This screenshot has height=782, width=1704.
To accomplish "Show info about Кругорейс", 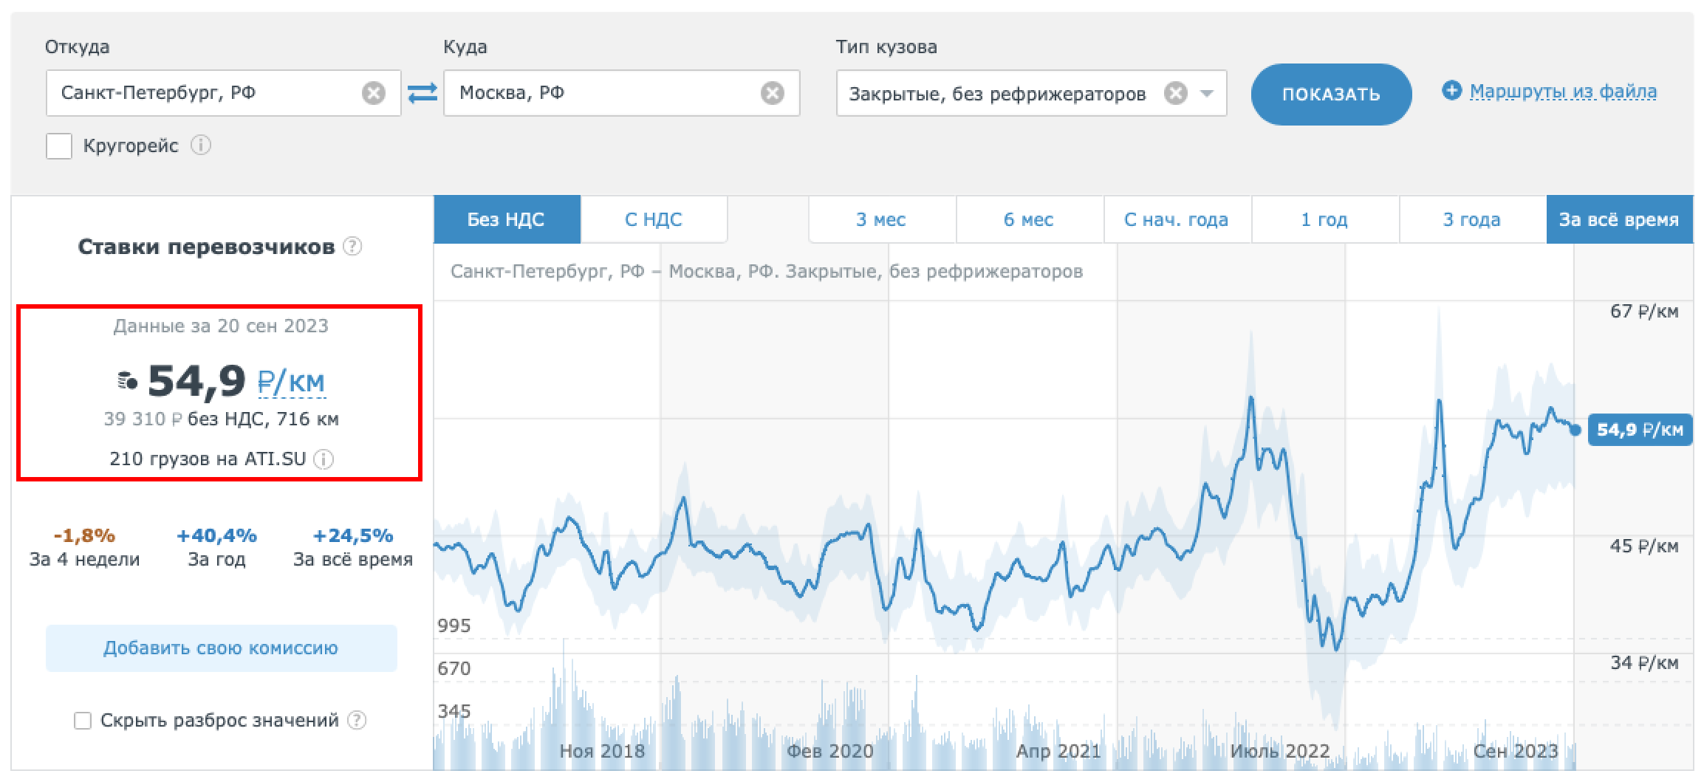I will (201, 145).
